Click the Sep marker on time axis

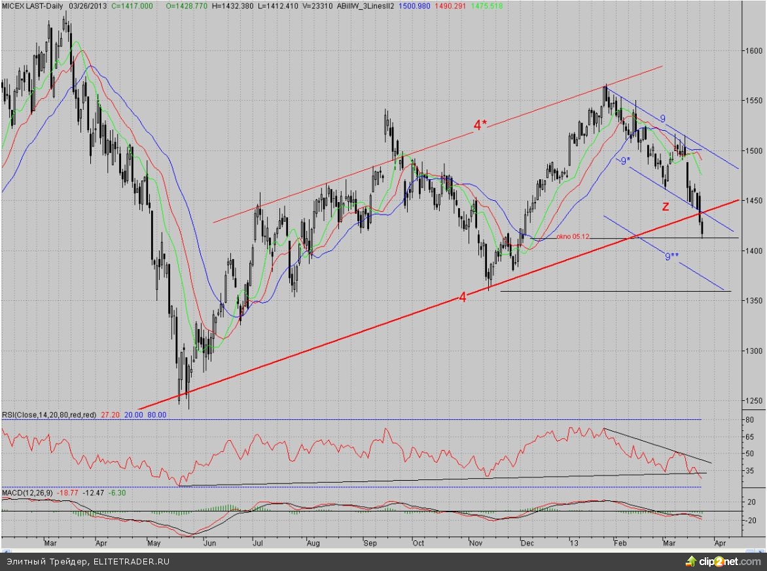tap(370, 543)
